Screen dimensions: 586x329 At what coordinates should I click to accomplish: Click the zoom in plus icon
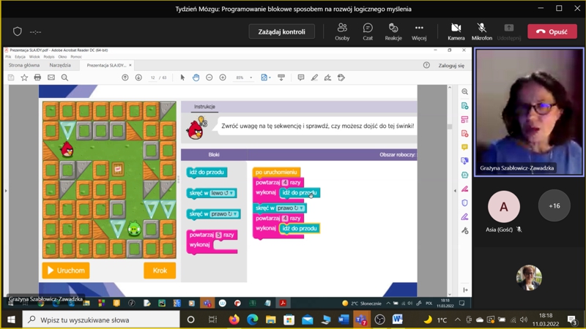click(x=223, y=77)
